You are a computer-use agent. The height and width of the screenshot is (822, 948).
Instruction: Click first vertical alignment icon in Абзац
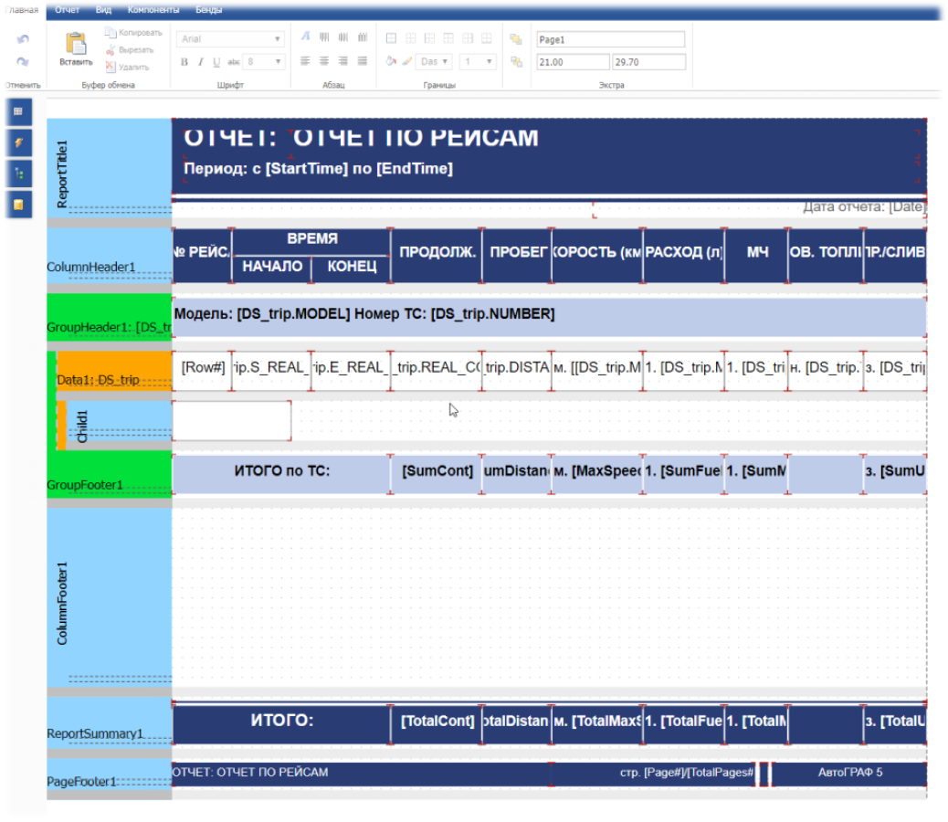click(x=324, y=37)
